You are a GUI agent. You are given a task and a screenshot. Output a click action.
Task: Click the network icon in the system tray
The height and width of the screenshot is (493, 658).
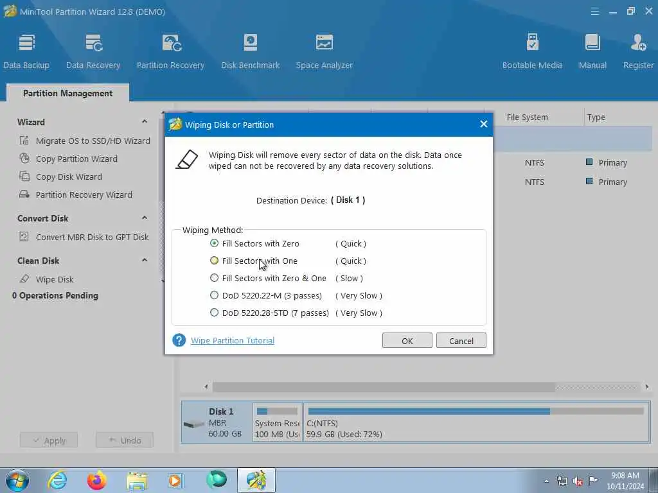tap(562, 481)
